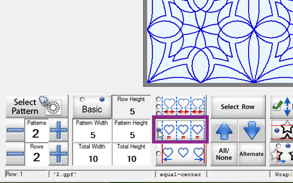Image resolution: width=293 pixels, height=183 pixels.
Task: Click the Select Row button
Action: 238,107
